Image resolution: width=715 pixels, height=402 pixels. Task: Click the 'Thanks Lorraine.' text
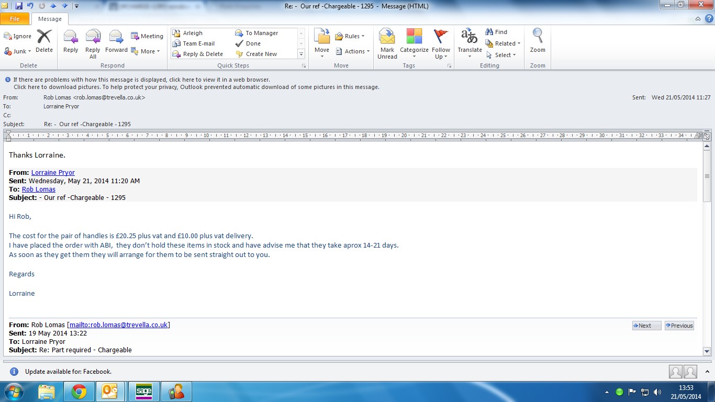[x=37, y=155]
